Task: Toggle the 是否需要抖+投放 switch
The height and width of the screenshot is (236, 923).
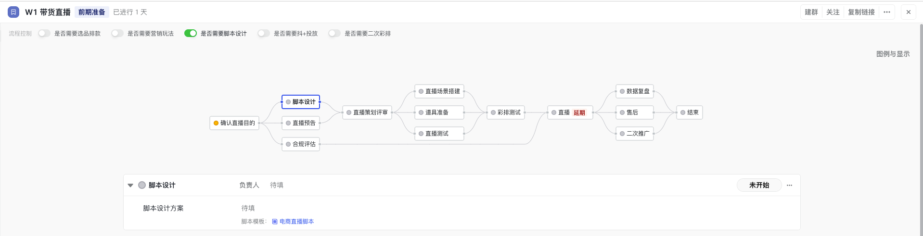Action: click(264, 33)
